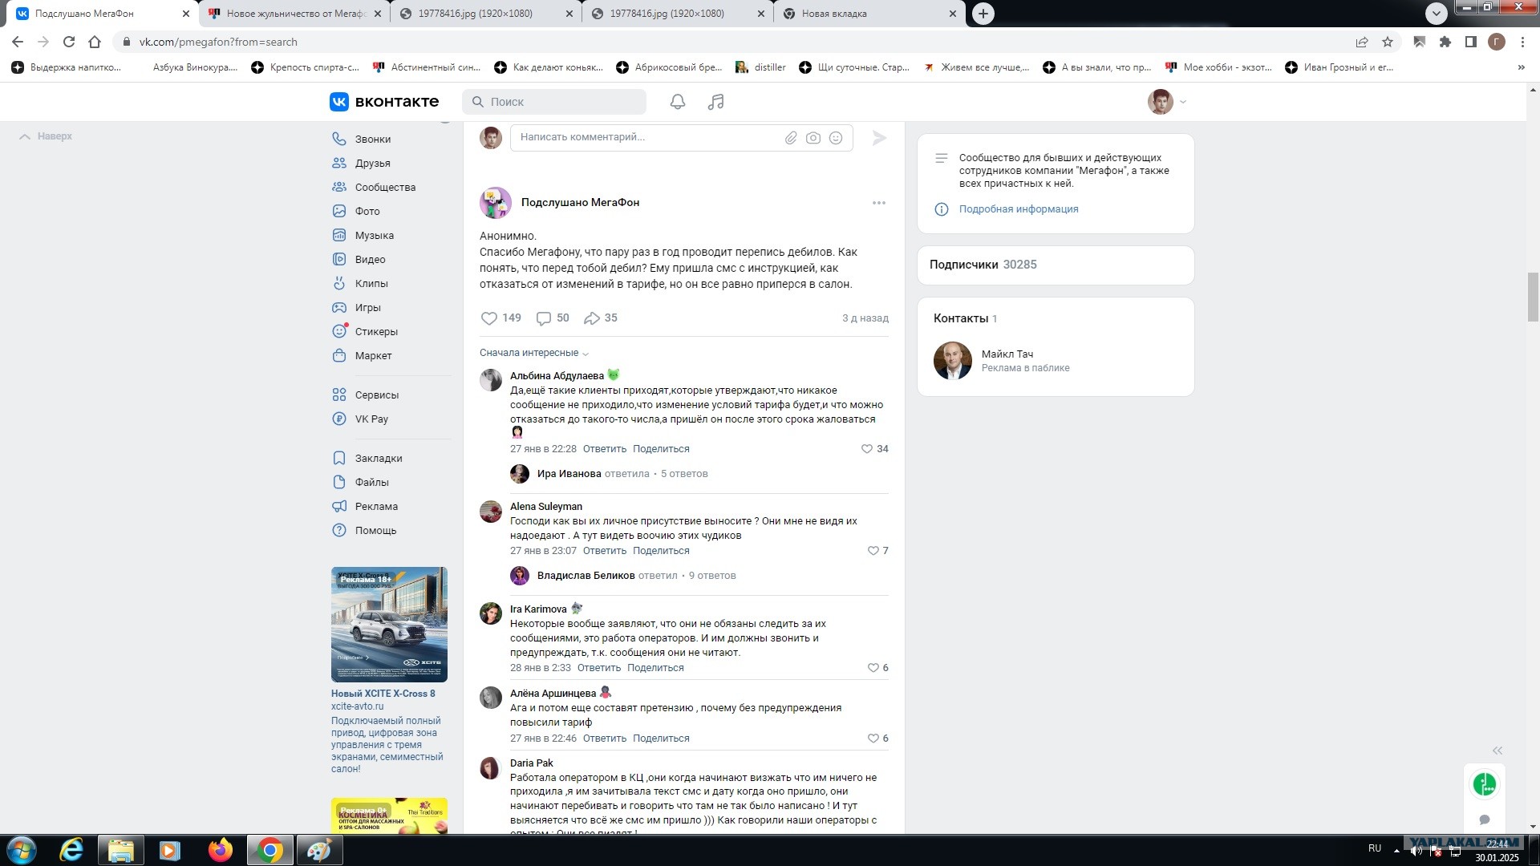The width and height of the screenshot is (1540, 866).
Task: Open the chat bubble icon at bottom right
Action: pyautogui.click(x=1485, y=819)
